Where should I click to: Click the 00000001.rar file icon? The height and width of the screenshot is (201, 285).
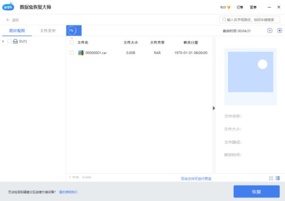pyautogui.click(x=81, y=53)
